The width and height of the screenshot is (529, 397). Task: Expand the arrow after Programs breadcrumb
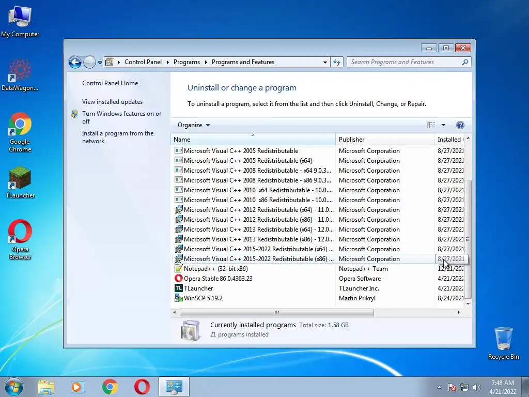tap(206, 62)
